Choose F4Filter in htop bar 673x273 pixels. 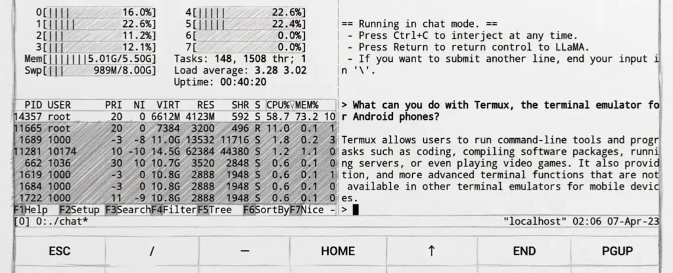174,210
